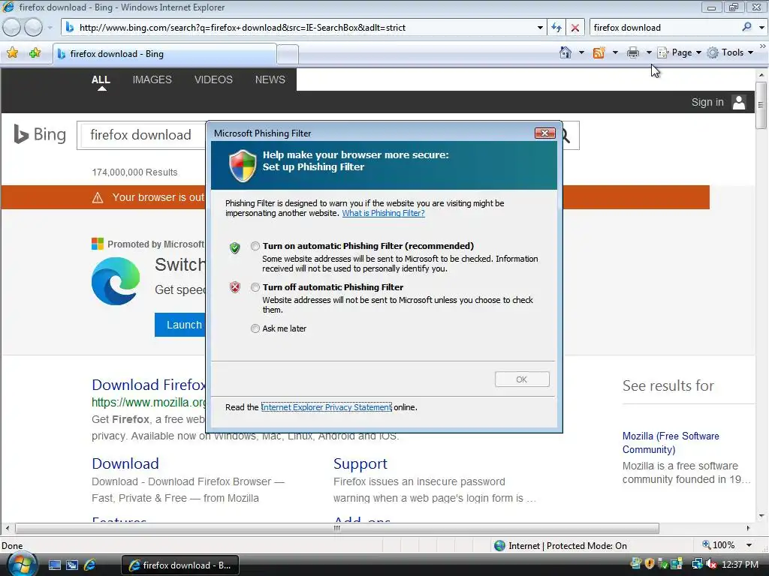Switch to the ALL search tab
This screenshot has height=576, width=769.
pyautogui.click(x=101, y=79)
